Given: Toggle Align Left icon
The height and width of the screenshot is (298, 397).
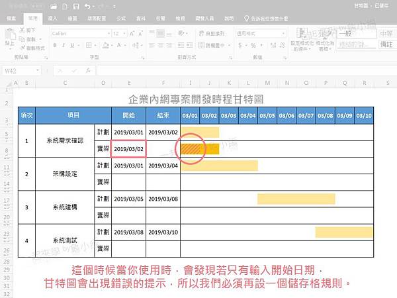Looking at the screenshot, I should (x=152, y=45).
